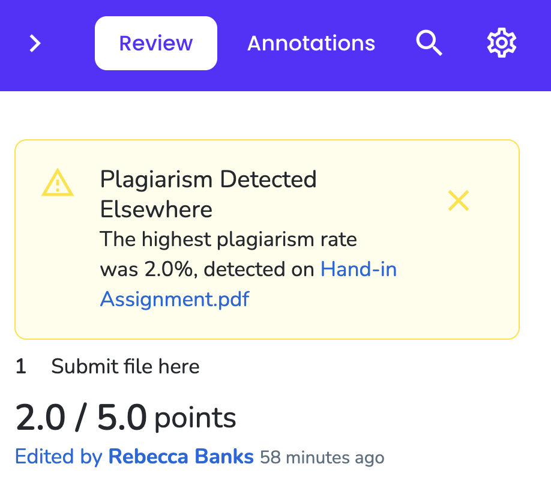
Task: Click the '2.0 / 5.0 points' score
Action: (125, 418)
